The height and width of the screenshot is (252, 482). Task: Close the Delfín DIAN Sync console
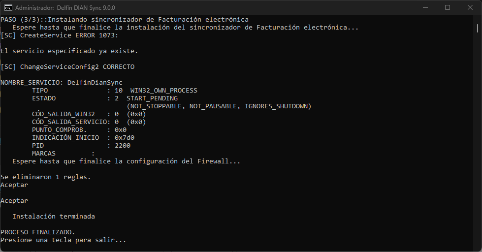click(x=470, y=8)
